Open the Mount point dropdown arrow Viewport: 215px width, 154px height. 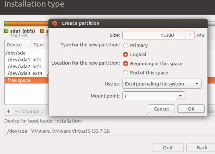181,96
